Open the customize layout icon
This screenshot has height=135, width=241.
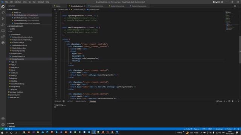[x=222, y=2]
